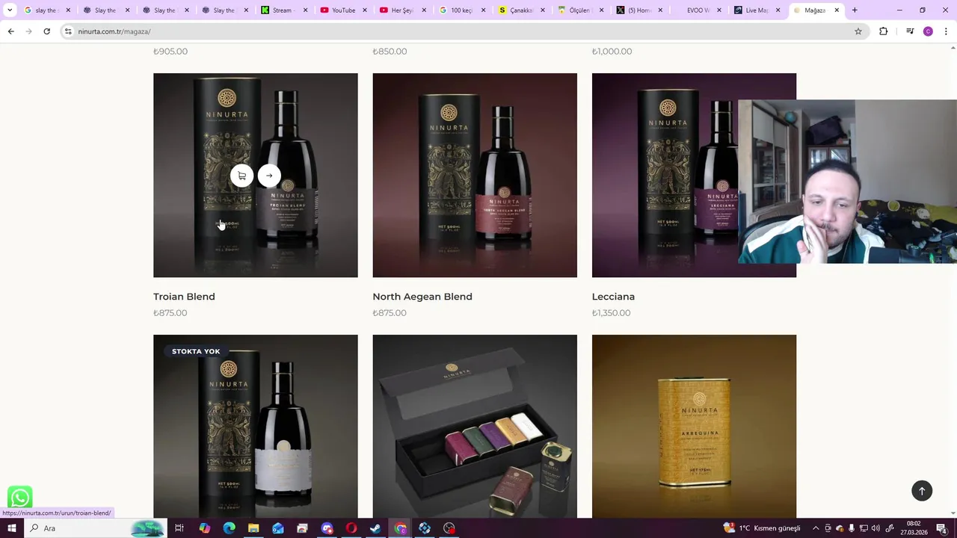The height and width of the screenshot is (538, 957).
Task: Open Windows Start menu
Action: click(x=11, y=528)
